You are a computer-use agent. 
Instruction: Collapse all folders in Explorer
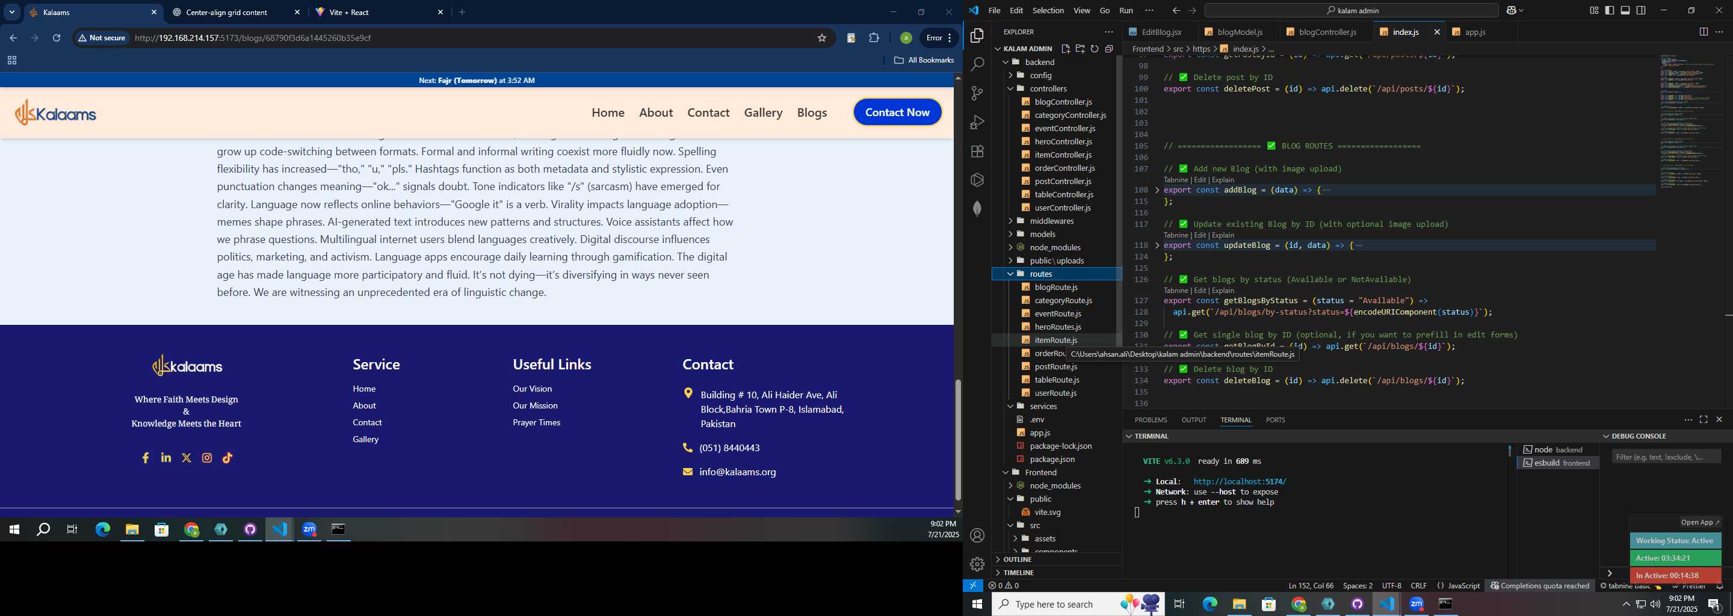[x=1110, y=48]
